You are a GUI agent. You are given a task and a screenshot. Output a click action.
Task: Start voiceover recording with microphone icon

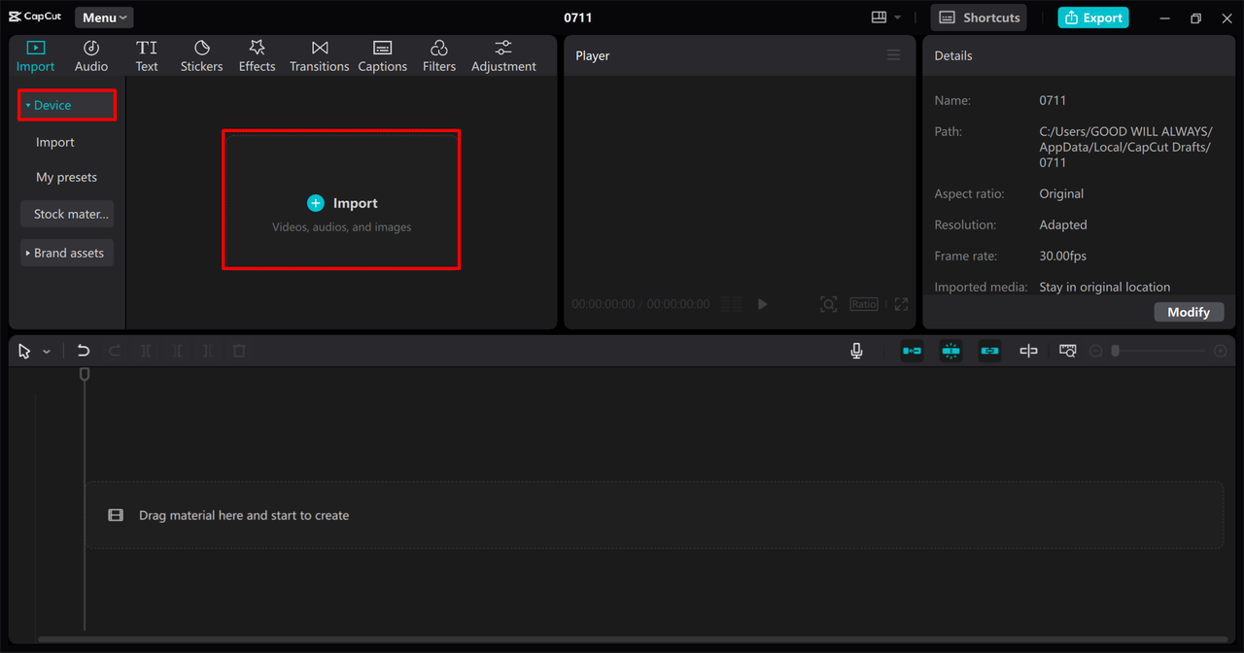point(856,351)
